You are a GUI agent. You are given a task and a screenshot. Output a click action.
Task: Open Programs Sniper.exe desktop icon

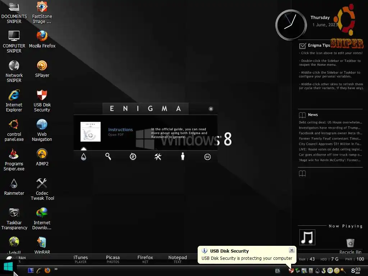point(14,160)
